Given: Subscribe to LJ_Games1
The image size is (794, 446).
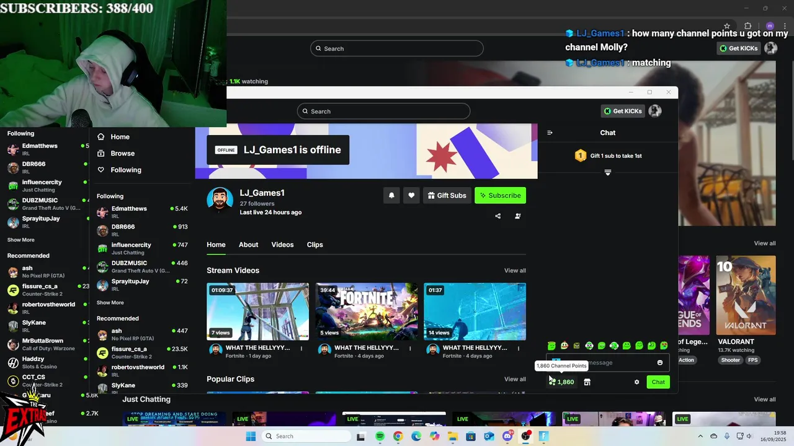Looking at the screenshot, I should pyautogui.click(x=500, y=196).
